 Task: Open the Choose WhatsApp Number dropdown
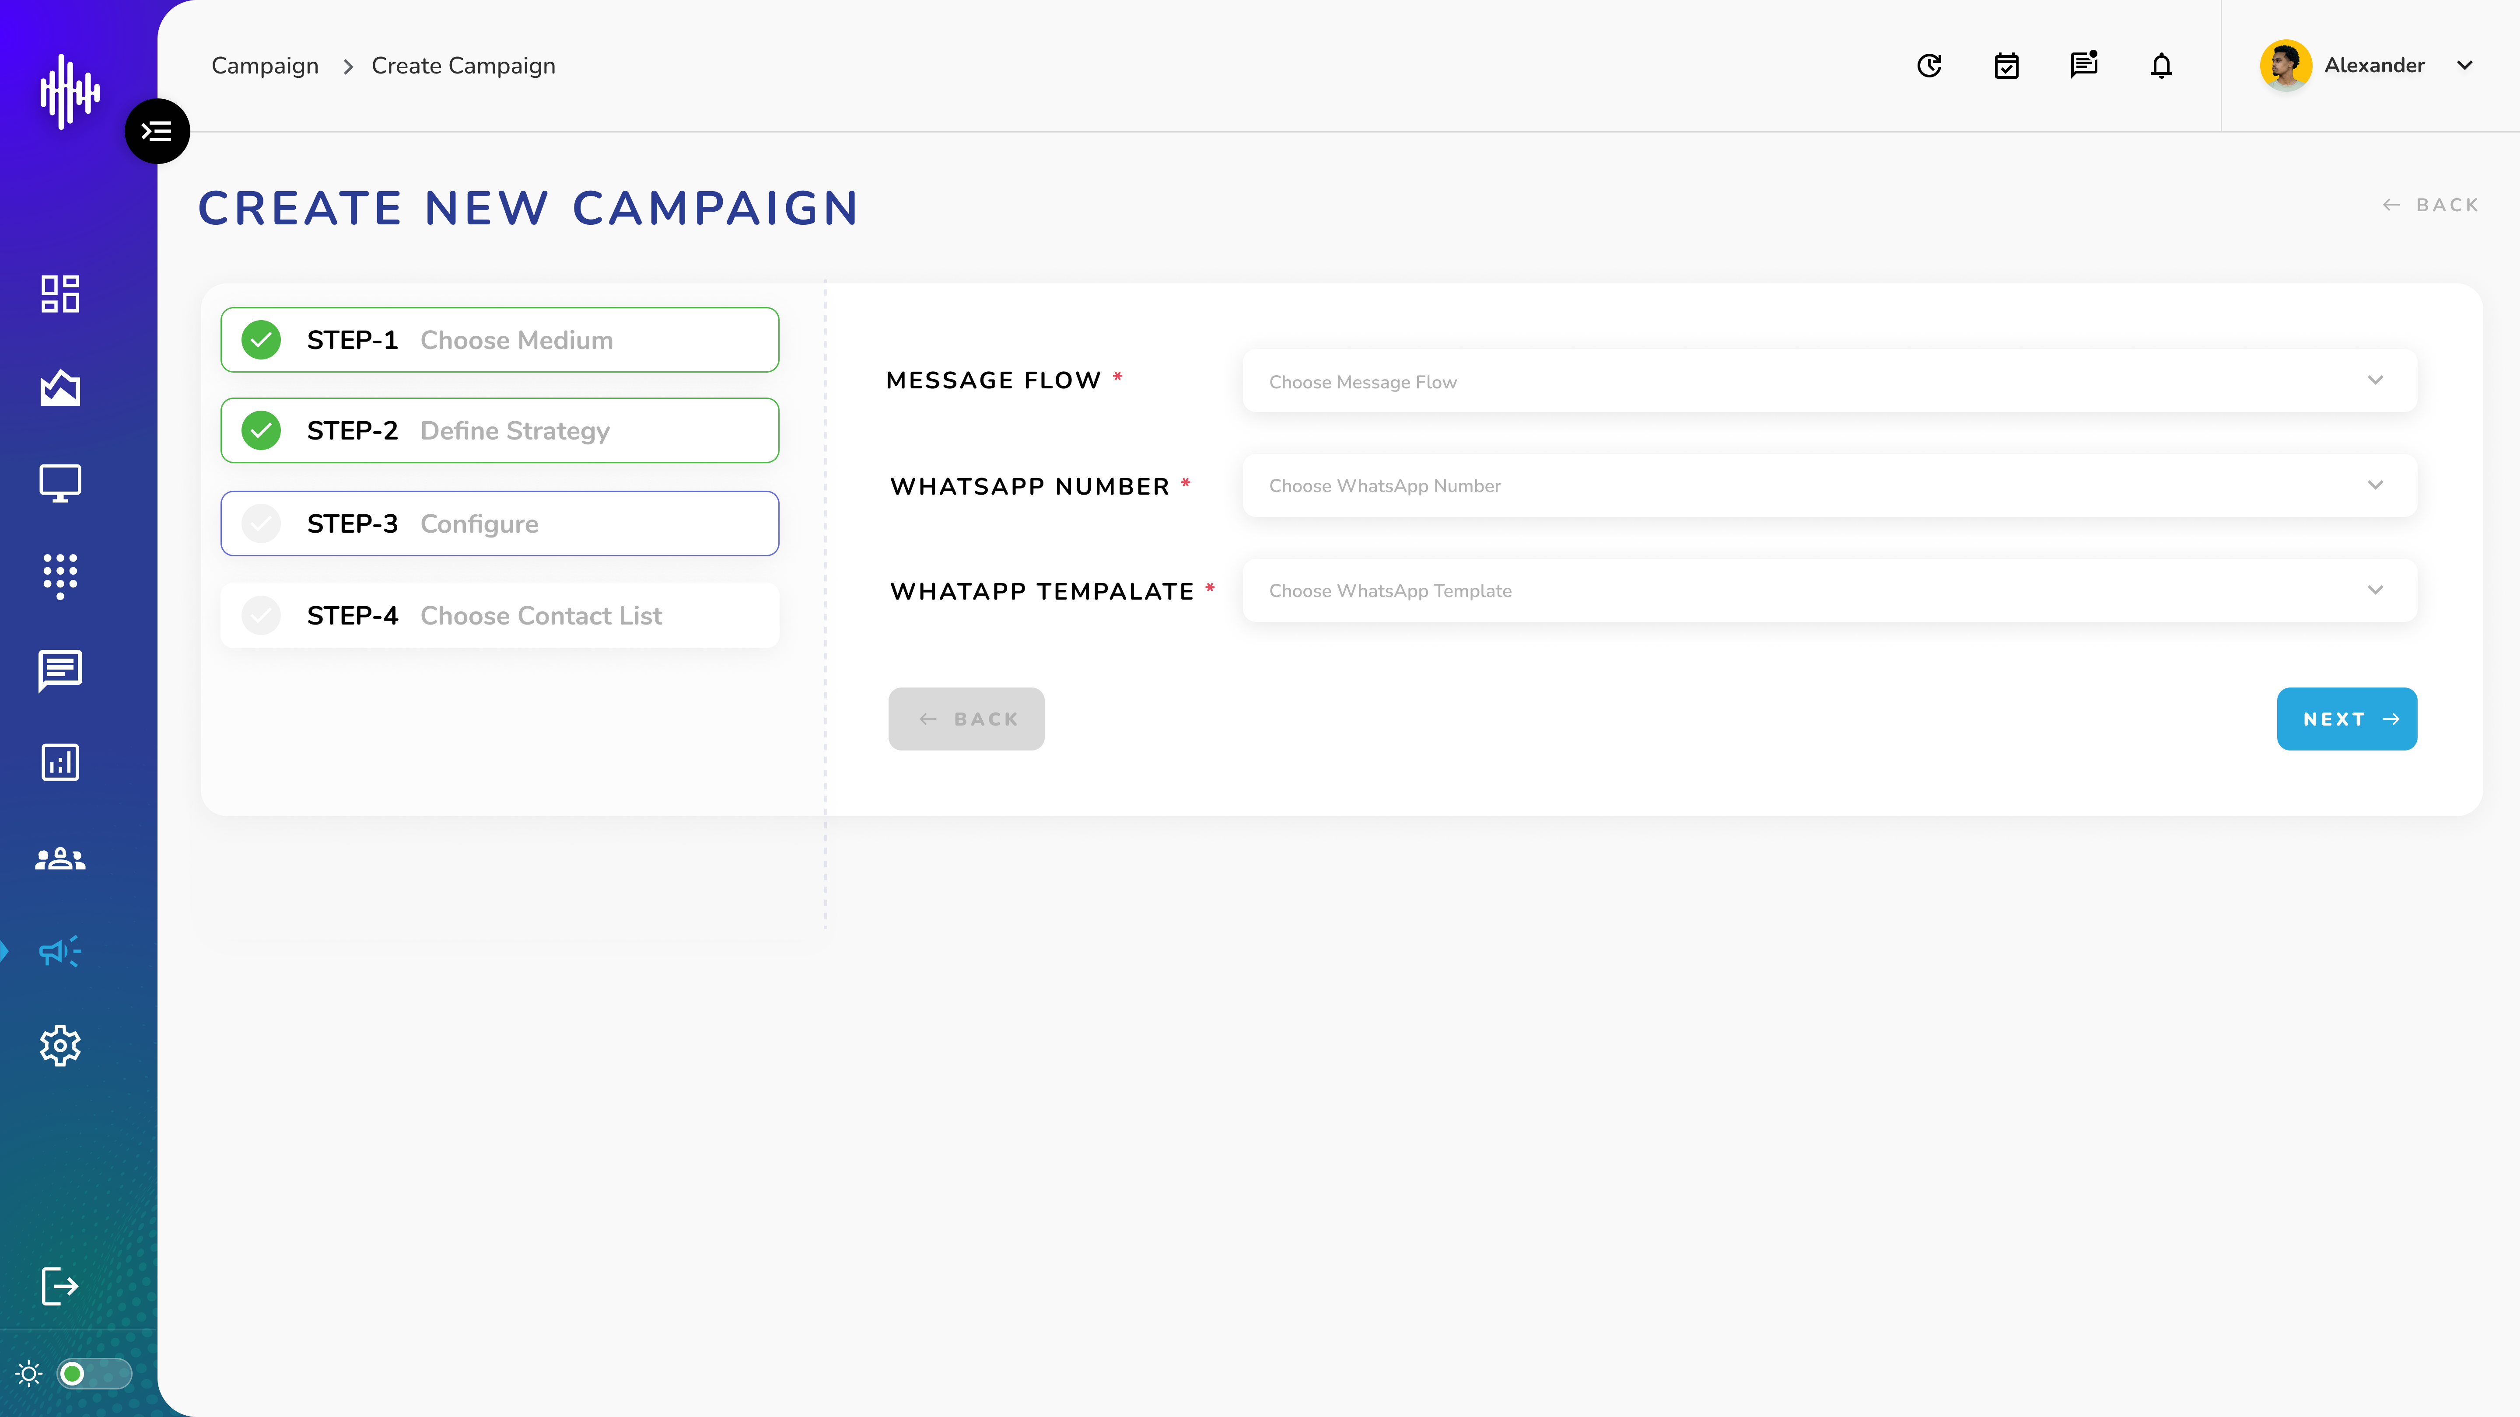1829,485
